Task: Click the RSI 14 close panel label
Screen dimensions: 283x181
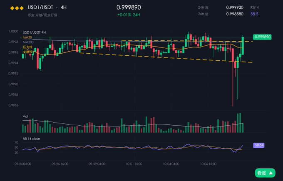Action: tap(31, 139)
